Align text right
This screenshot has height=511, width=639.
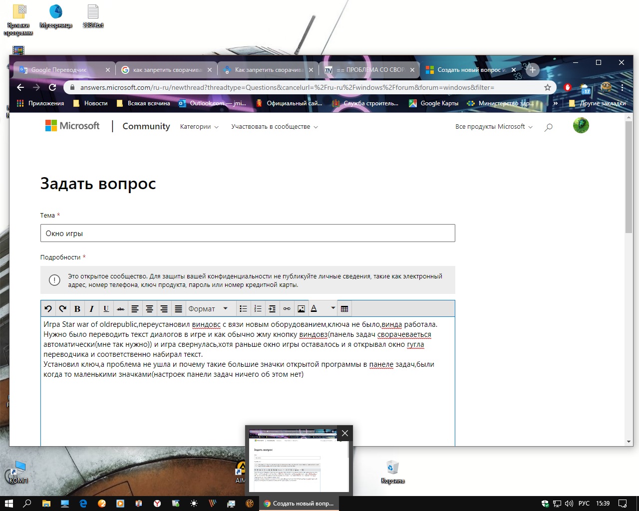coord(164,309)
